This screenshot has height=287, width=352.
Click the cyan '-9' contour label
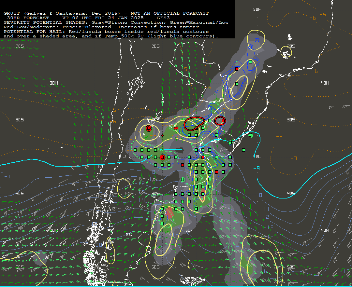(257, 168)
